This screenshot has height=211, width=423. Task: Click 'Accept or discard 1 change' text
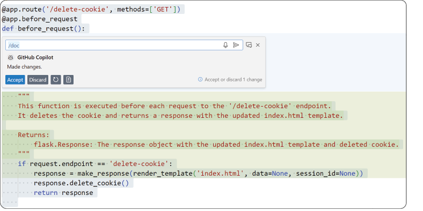pos(234,80)
